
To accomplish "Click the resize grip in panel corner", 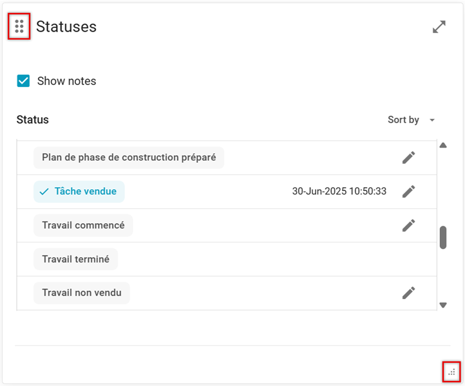I will pos(451,372).
